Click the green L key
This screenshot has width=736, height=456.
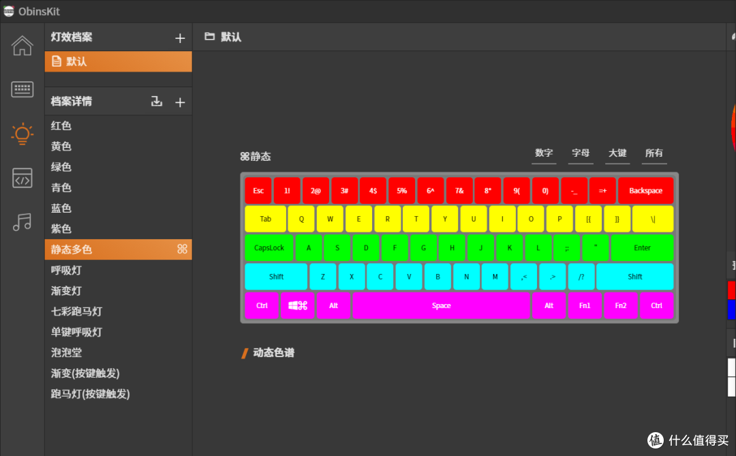[x=538, y=247]
